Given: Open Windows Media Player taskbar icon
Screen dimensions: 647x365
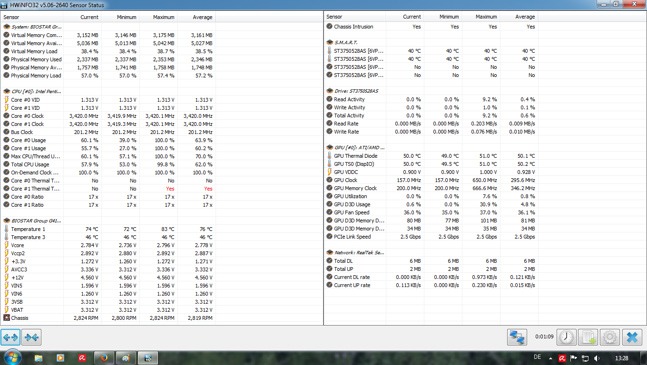Looking at the screenshot, I should click(x=60, y=358).
